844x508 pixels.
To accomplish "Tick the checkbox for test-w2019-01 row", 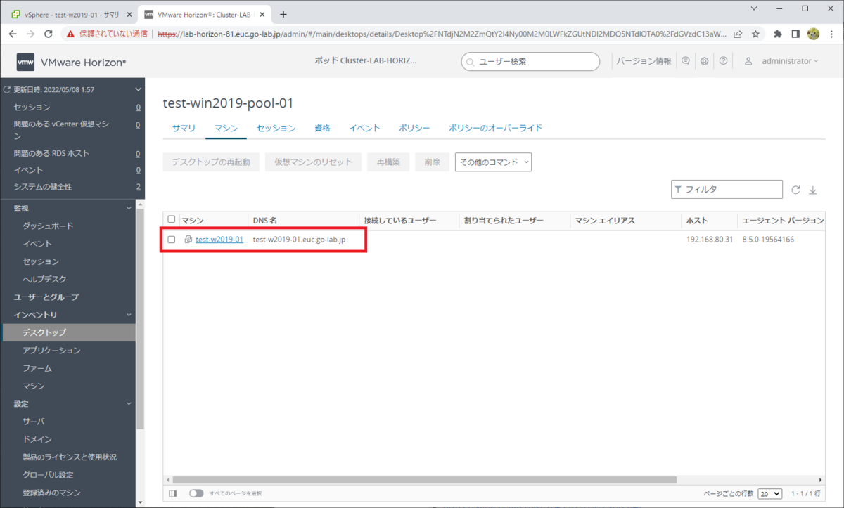I will pyautogui.click(x=172, y=240).
